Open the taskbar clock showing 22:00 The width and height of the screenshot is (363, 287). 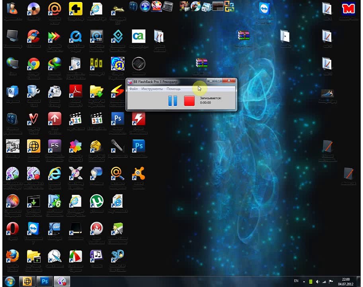[x=345, y=282]
